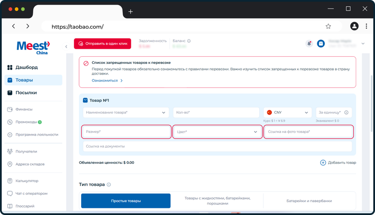Screen dimensions: 375x215
Task: Open Наименование товара dropdown
Action: pos(126,113)
